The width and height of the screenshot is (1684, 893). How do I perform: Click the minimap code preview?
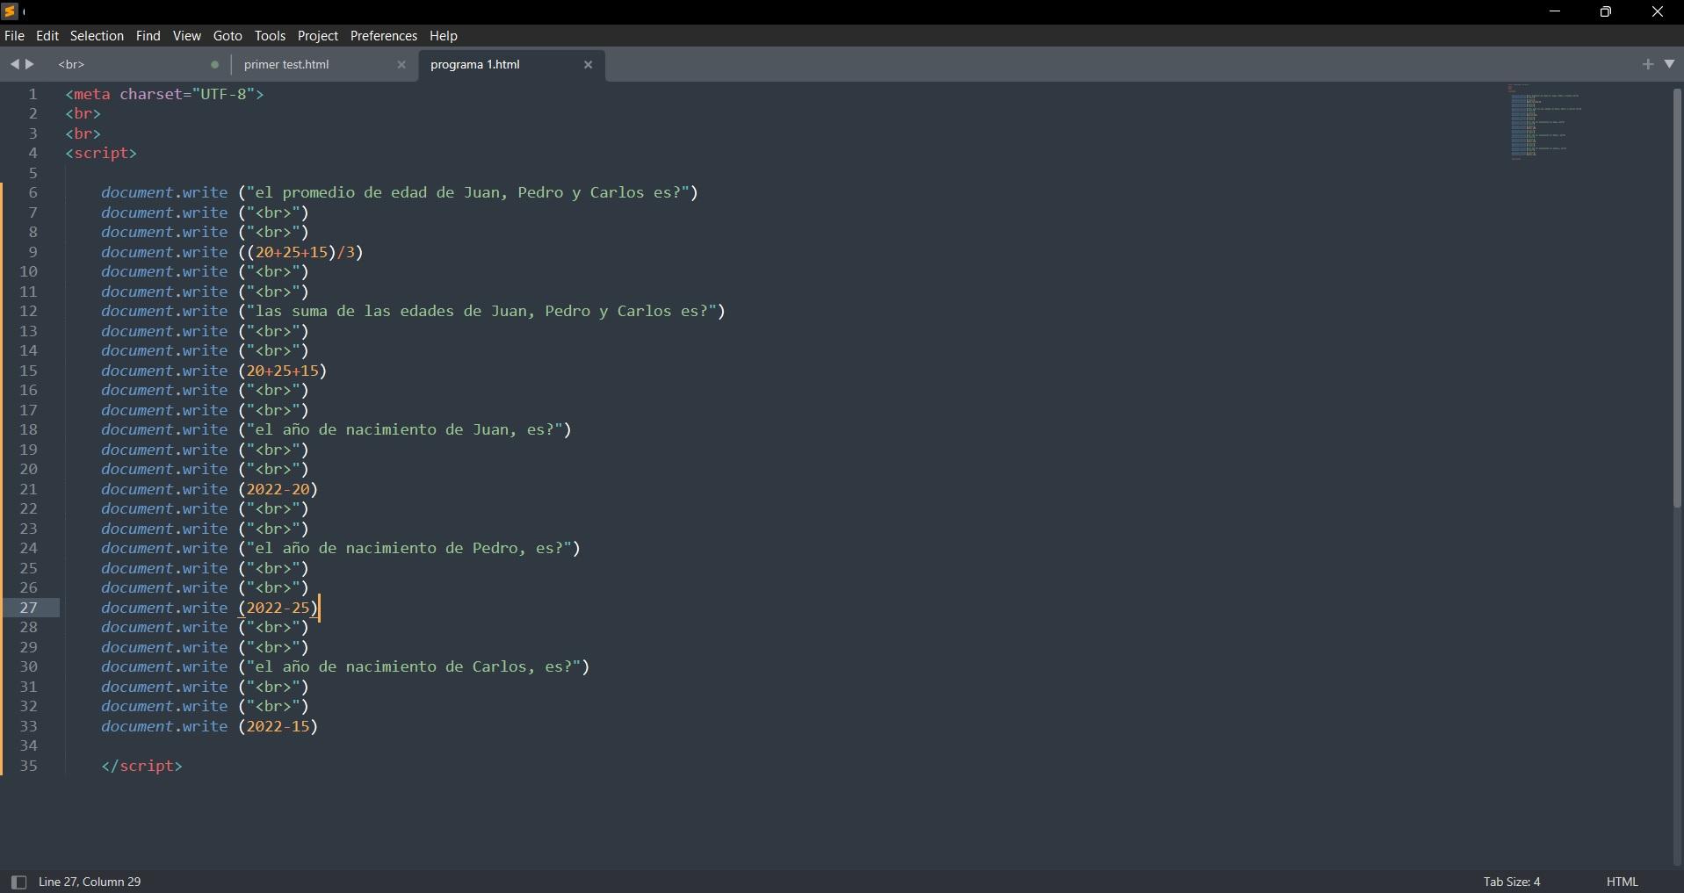1546,121
